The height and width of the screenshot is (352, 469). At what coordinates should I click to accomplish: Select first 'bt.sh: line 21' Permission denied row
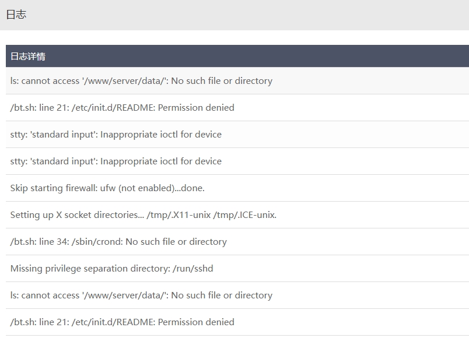tap(237, 108)
